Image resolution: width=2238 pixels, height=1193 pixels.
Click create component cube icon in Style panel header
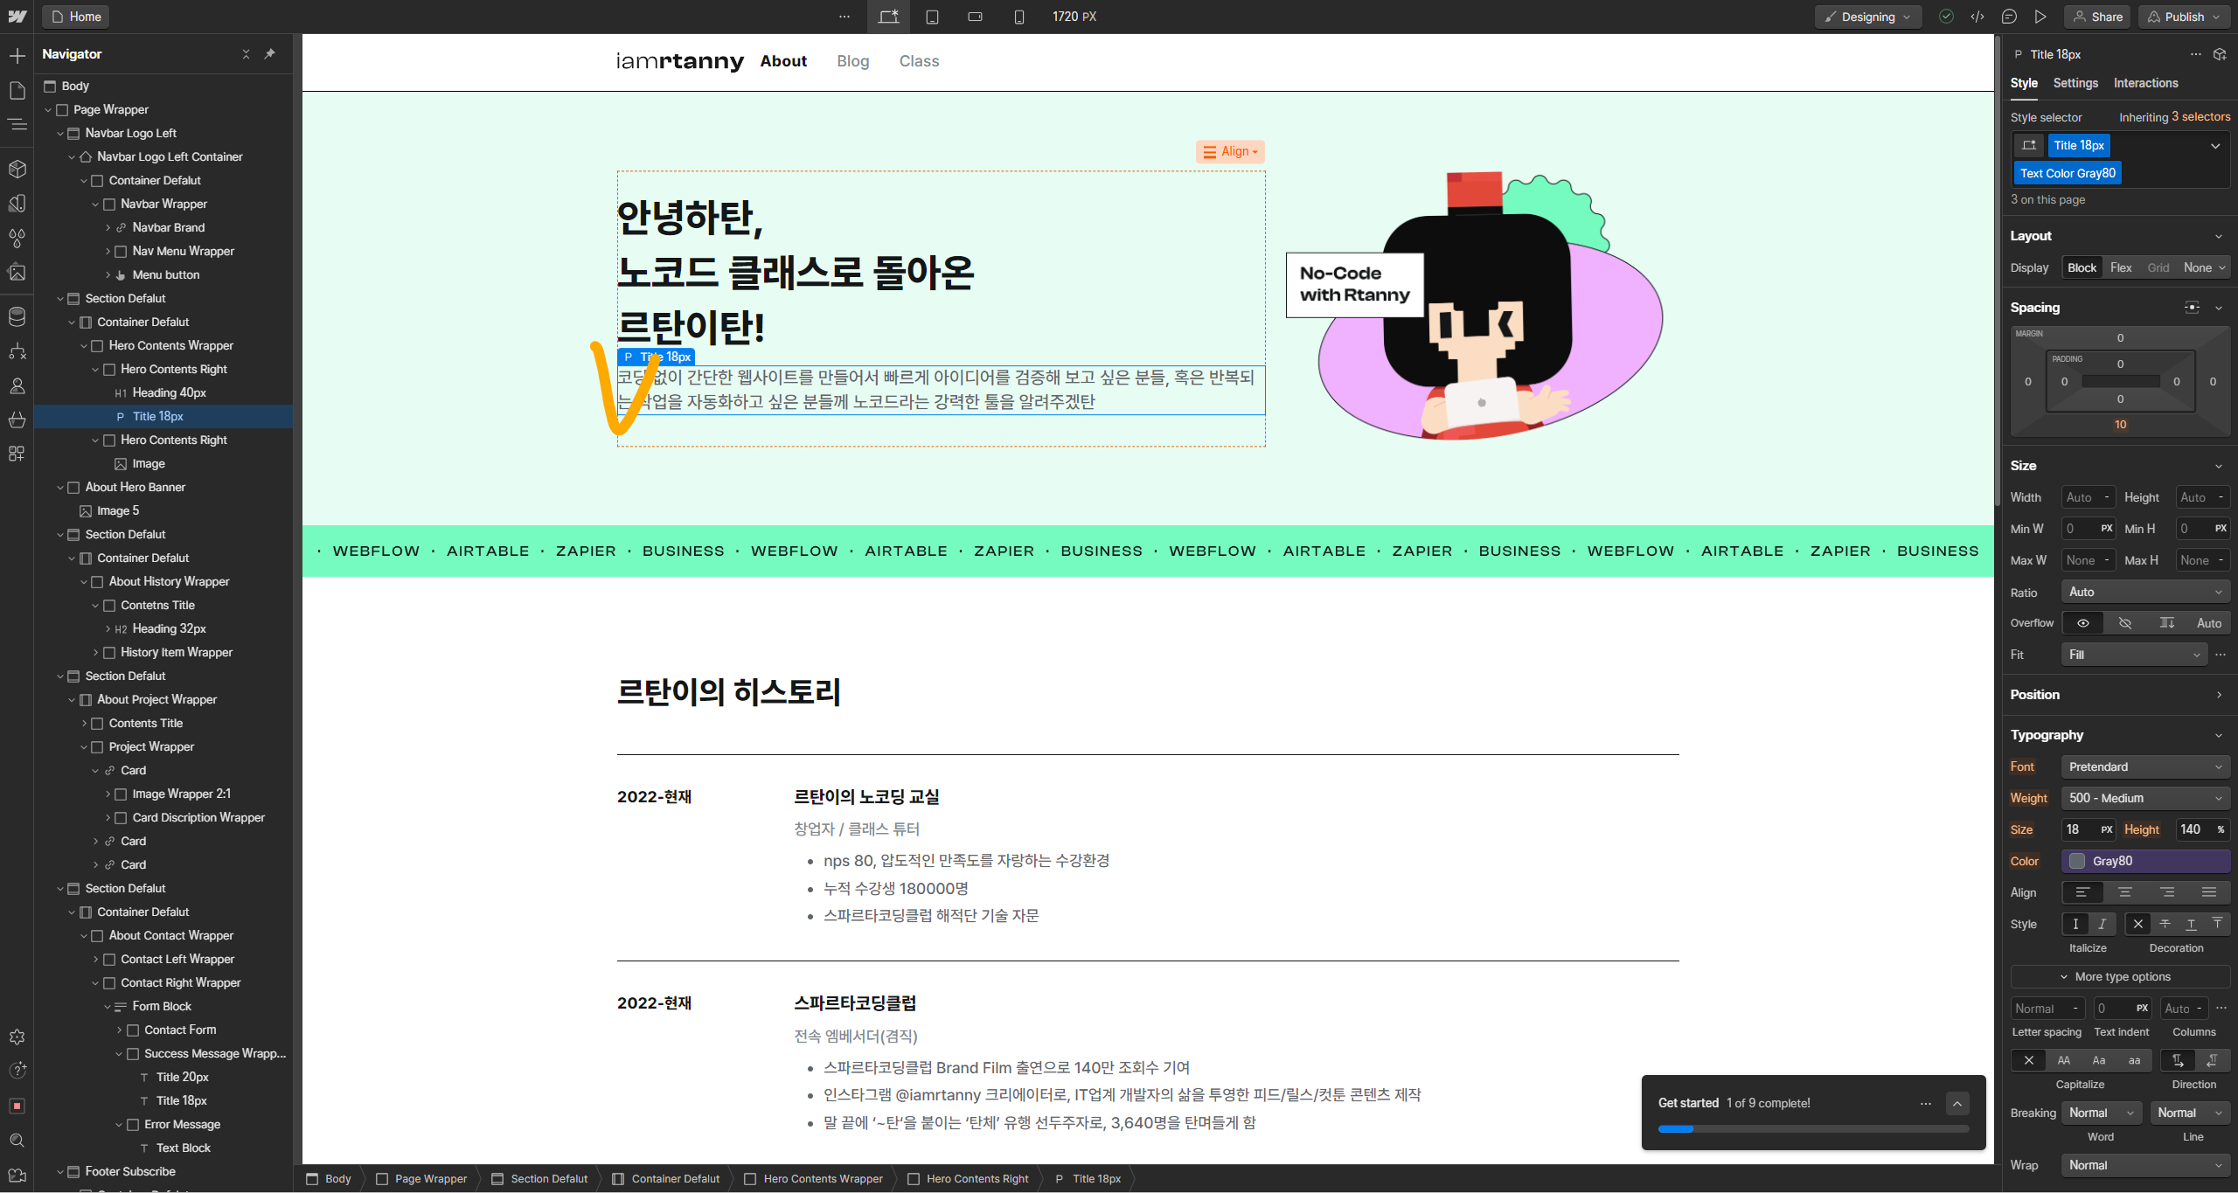pos(2220,54)
